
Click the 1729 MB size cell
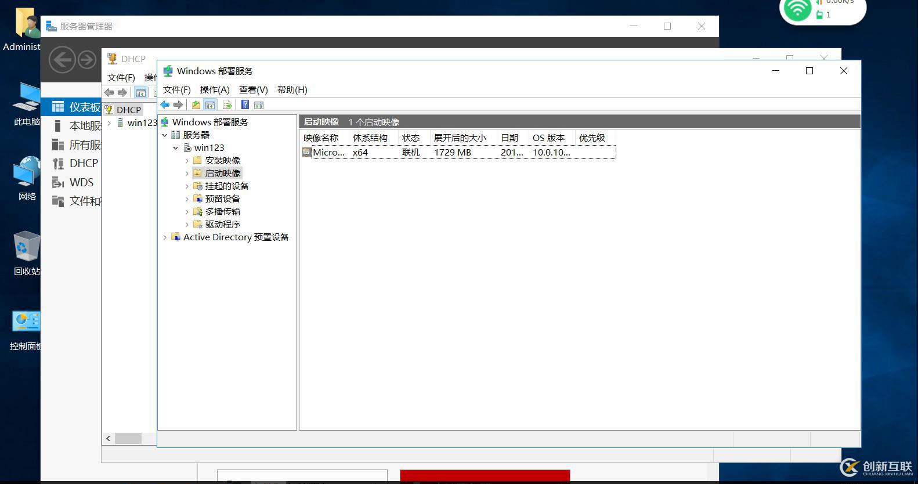point(453,153)
